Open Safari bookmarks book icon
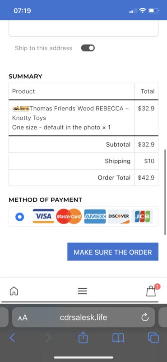 click(118, 338)
